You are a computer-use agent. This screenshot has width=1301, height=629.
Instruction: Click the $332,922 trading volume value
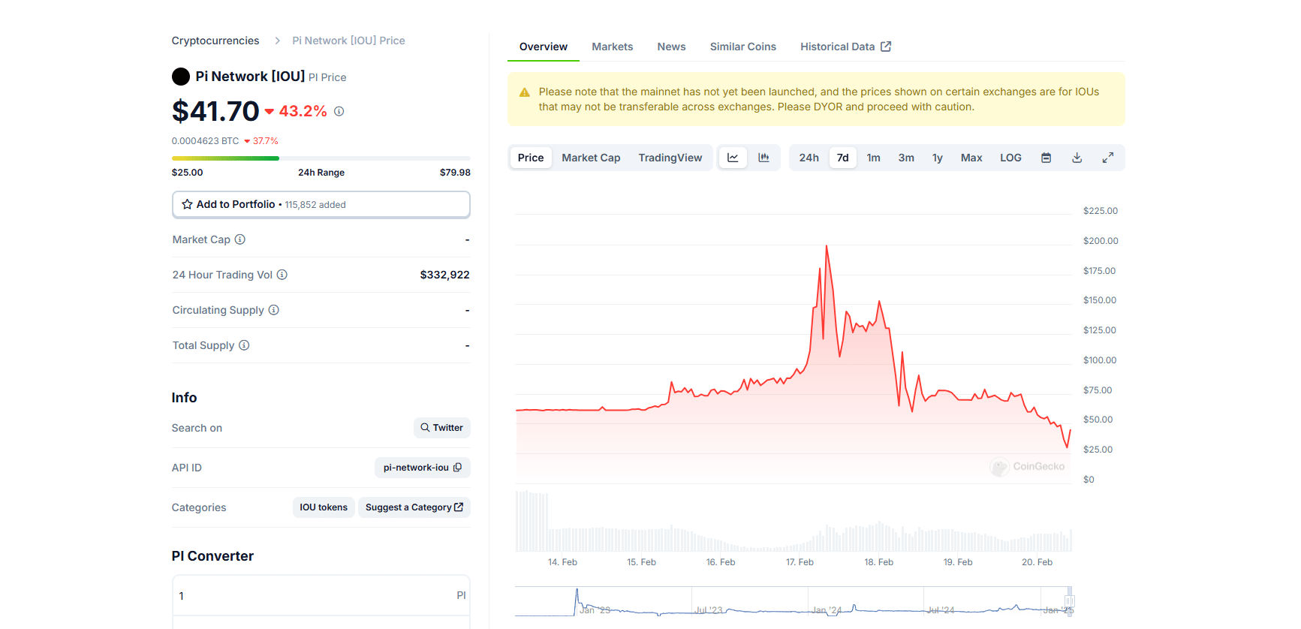[444, 275]
